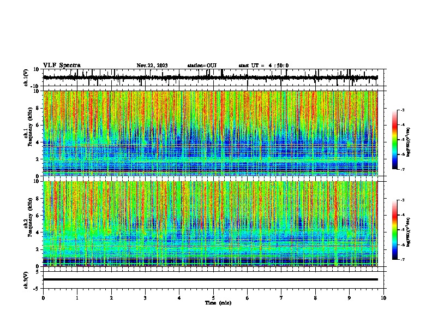Click the "5" tick of the ch.3(V) axis
Viewport: 432px width, 334px height.
coord(38,271)
